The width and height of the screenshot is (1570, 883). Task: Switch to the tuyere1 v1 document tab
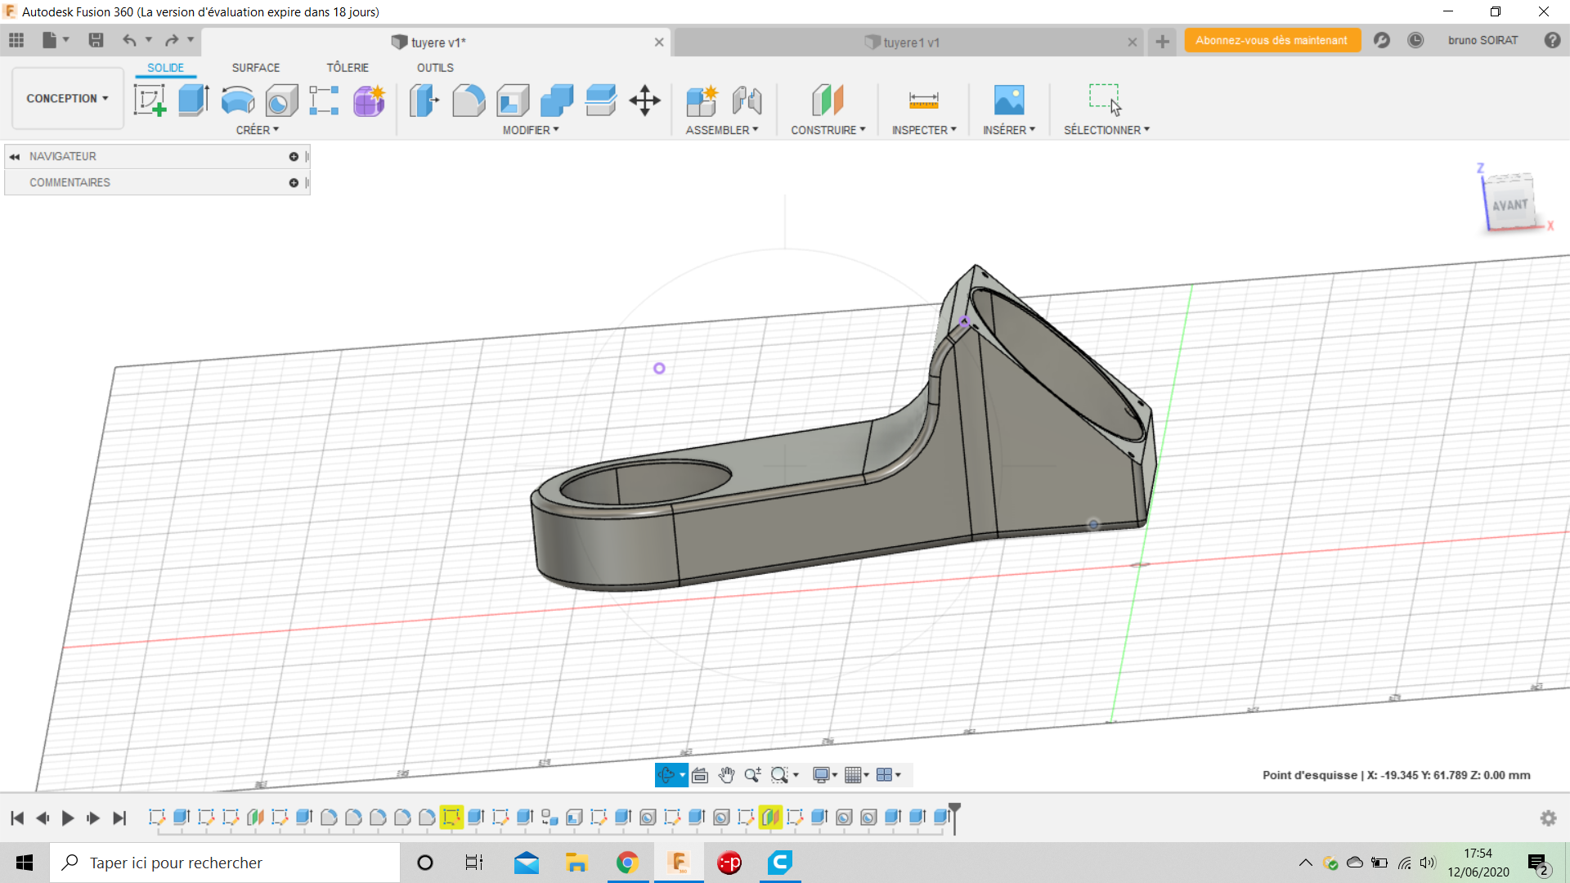click(910, 43)
